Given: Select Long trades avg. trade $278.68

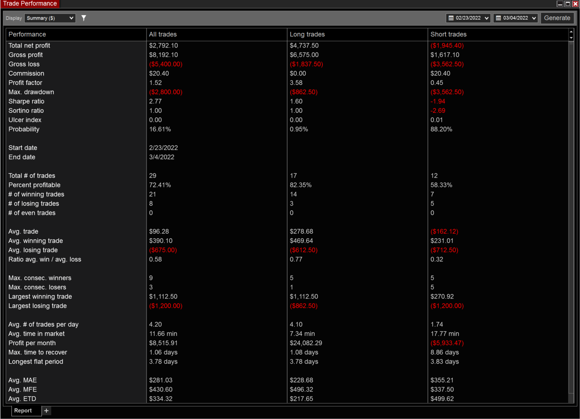Looking at the screenshot, I should coord(301,232).
